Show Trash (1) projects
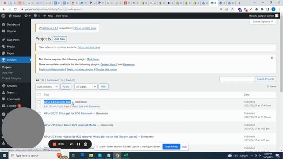This screenshot has width=283, height=159. (70, 80)
